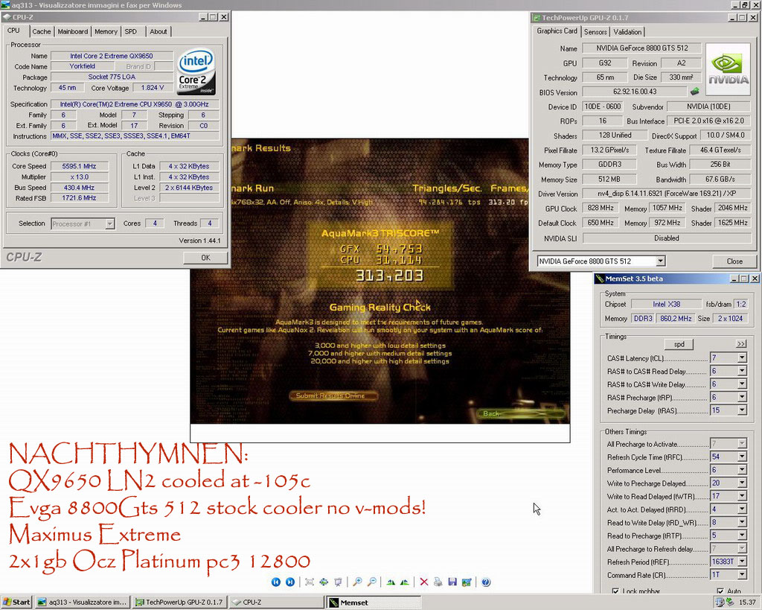762x610 pixels.
Task: Switch to the aq313 viewer taskbar button
Action: point(82,603)
